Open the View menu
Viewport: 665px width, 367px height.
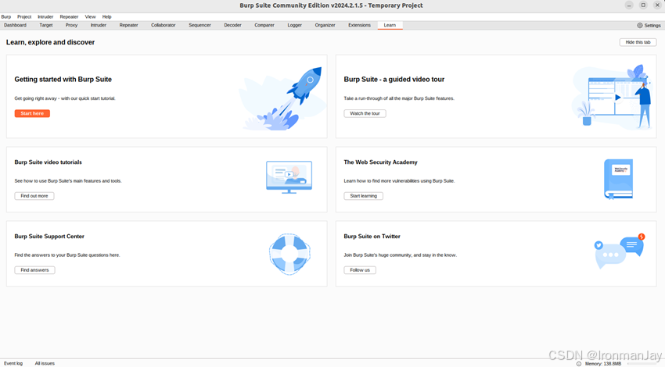click(x=90, y=17)
